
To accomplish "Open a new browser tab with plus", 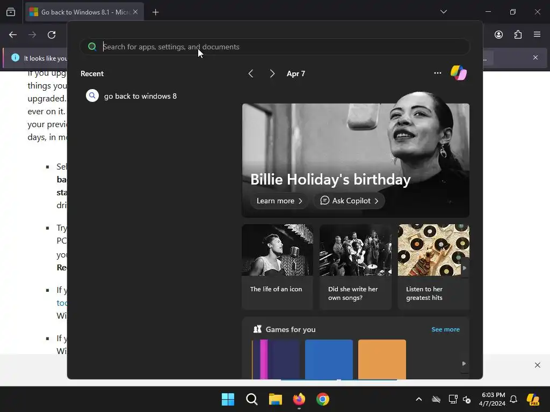I will coord(155,12).
